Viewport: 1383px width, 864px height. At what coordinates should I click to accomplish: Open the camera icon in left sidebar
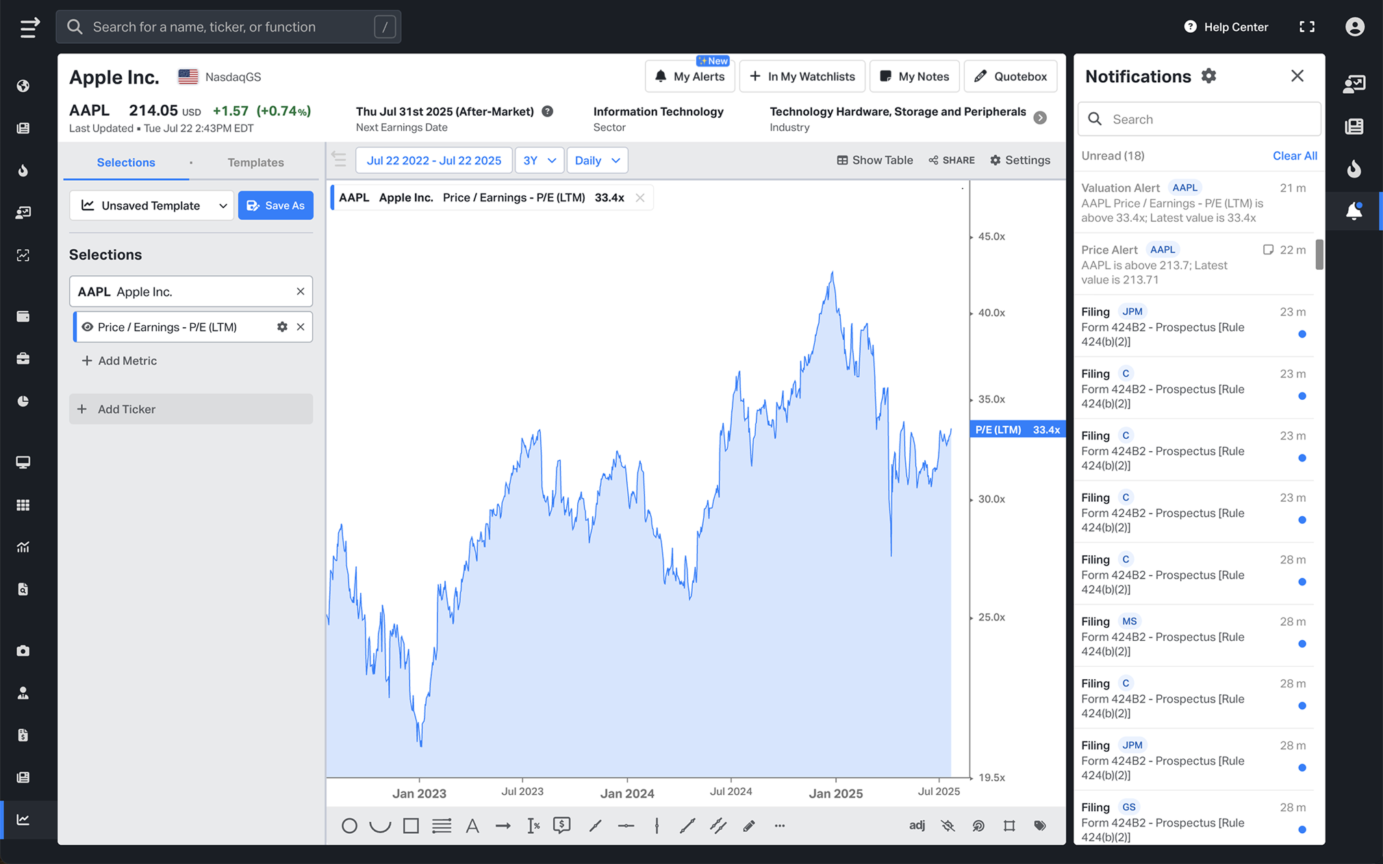point(23,650)
